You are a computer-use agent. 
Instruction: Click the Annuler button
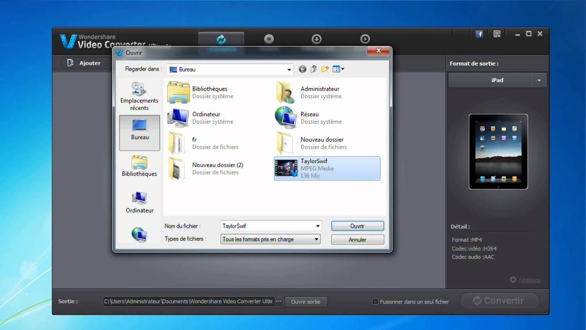[358, 240]
